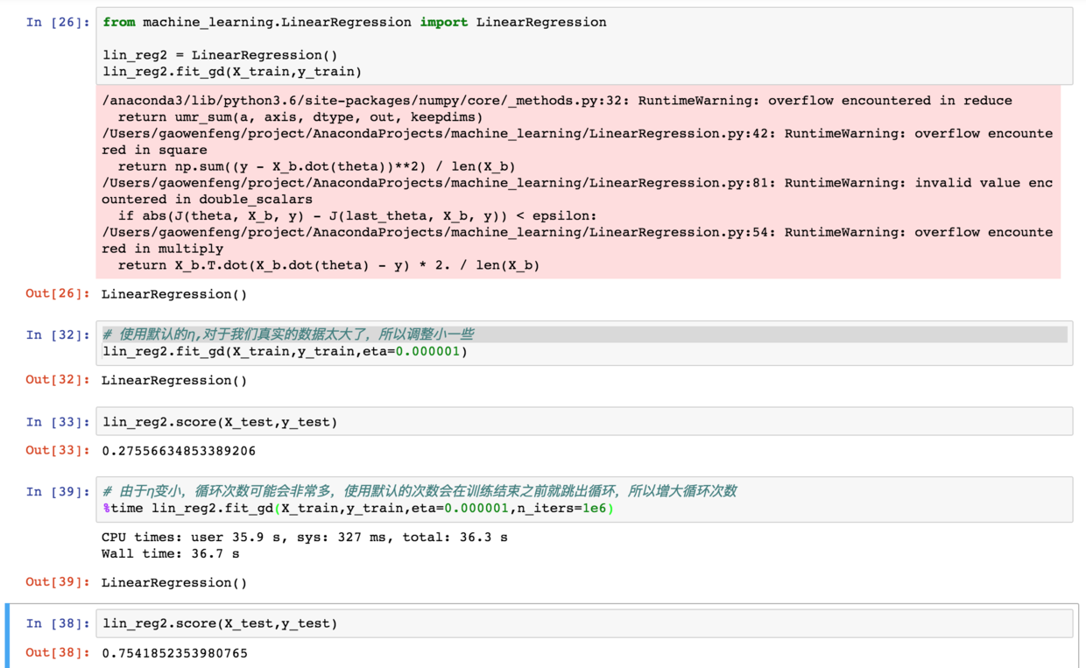The width and height of the screenshot is (1086, 668).
Task: Click the 'Wall time: 36.7 s' output line
Action: [x=170, y=553]
